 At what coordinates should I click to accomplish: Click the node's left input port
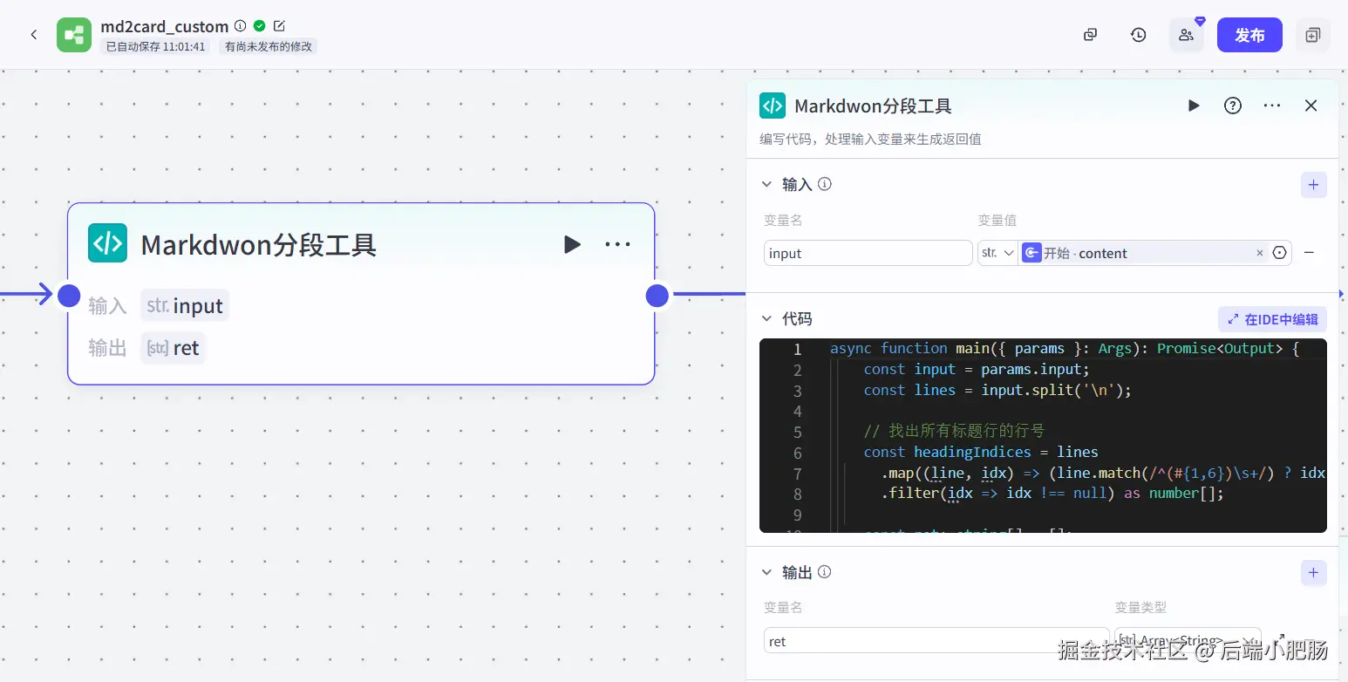[x=69, y=296]
